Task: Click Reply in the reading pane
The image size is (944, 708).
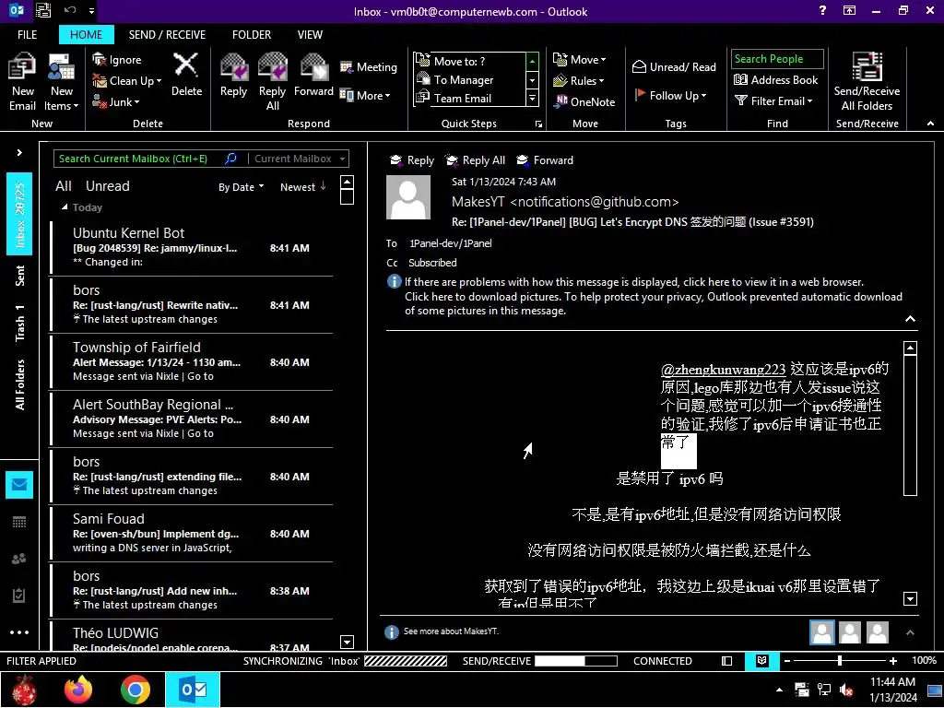Action: click(412, 160)
